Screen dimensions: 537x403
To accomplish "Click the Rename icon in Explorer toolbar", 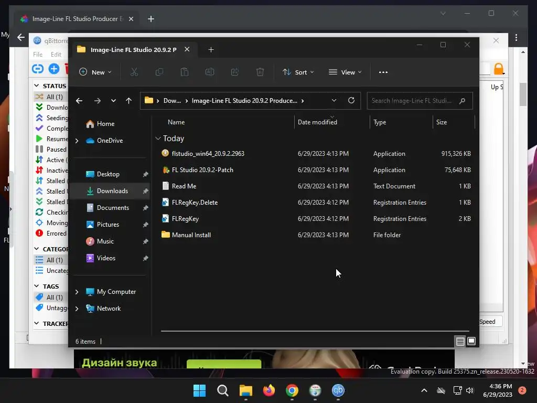I will (210, 72).
